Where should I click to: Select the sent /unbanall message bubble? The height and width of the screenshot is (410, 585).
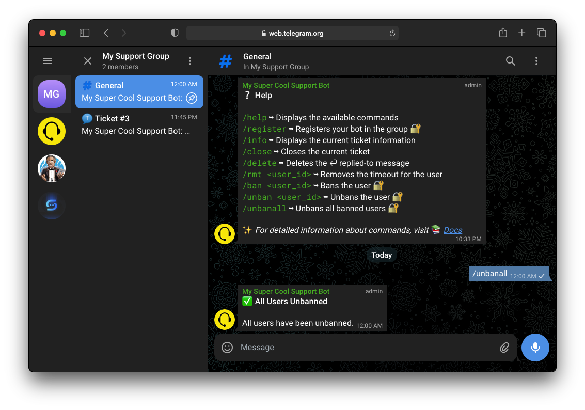click(x=509, y=274)
